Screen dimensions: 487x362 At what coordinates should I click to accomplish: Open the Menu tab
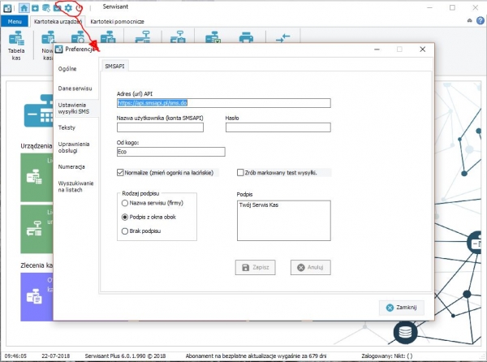[x=13, y=20]
